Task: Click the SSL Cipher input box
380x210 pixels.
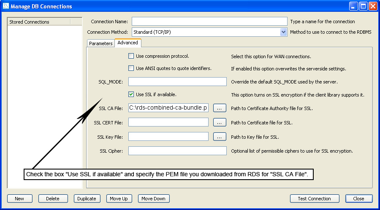Action: tap(177, 151)
